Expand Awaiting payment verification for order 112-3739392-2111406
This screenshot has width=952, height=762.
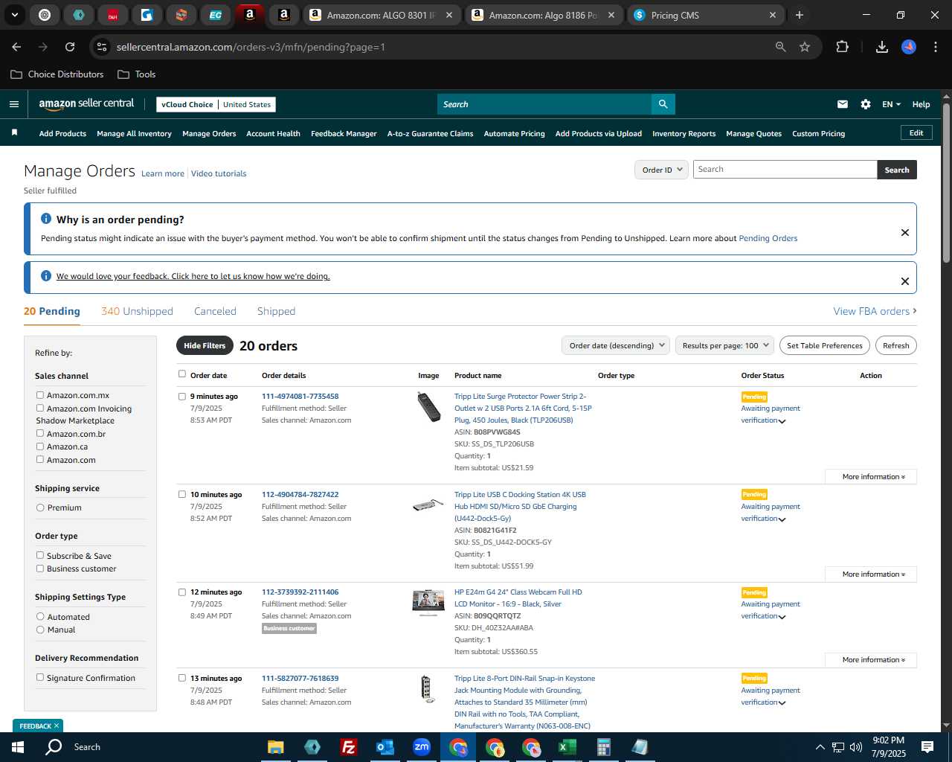click(x=782, y=617)
